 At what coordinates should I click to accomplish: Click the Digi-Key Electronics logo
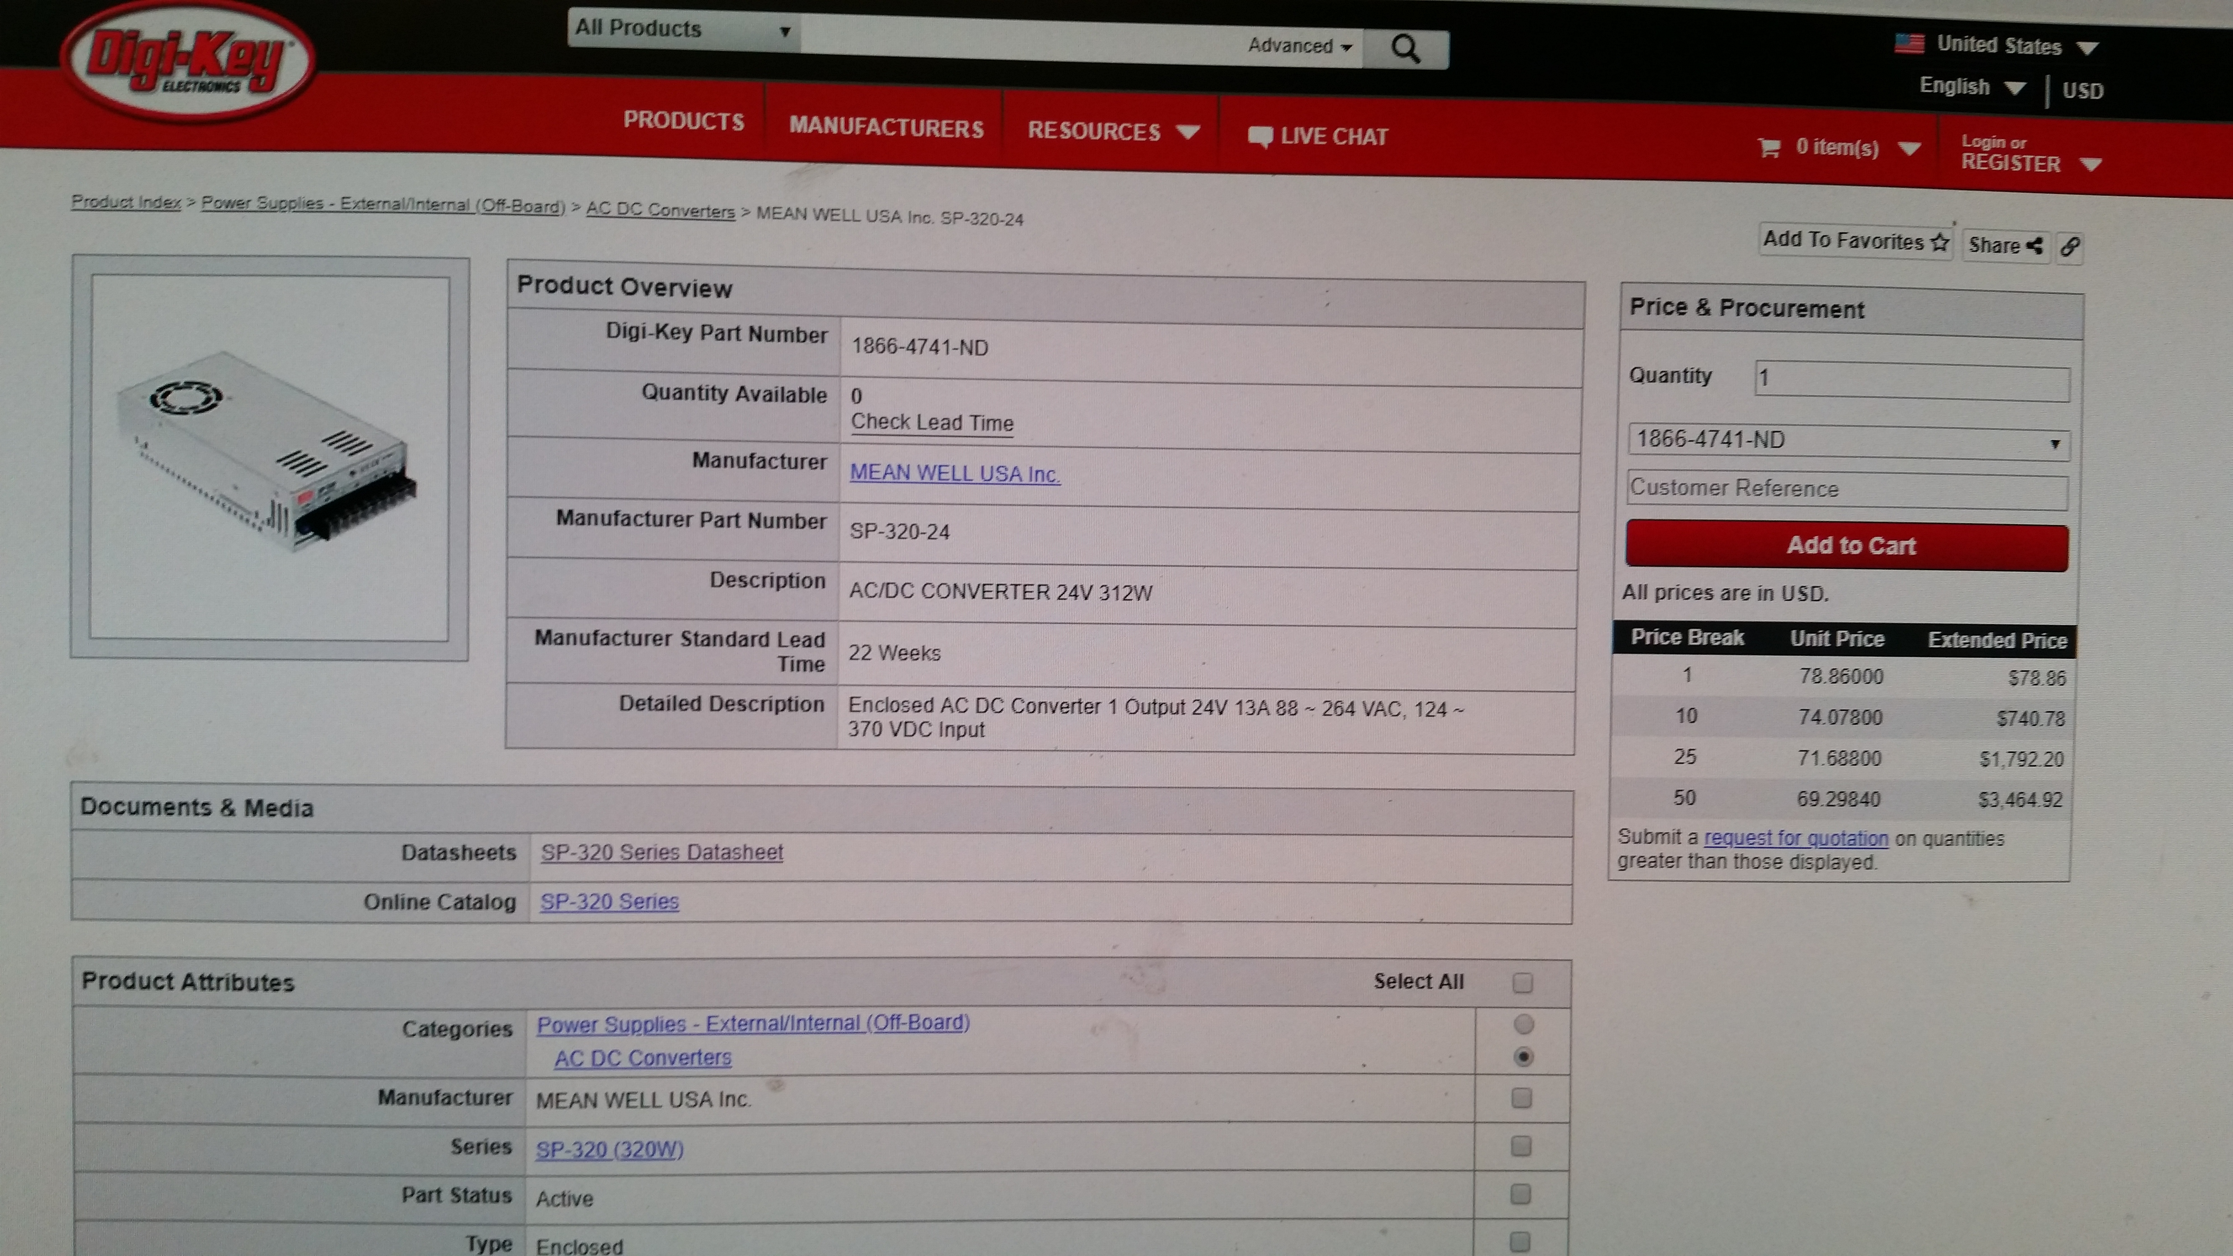187,61
